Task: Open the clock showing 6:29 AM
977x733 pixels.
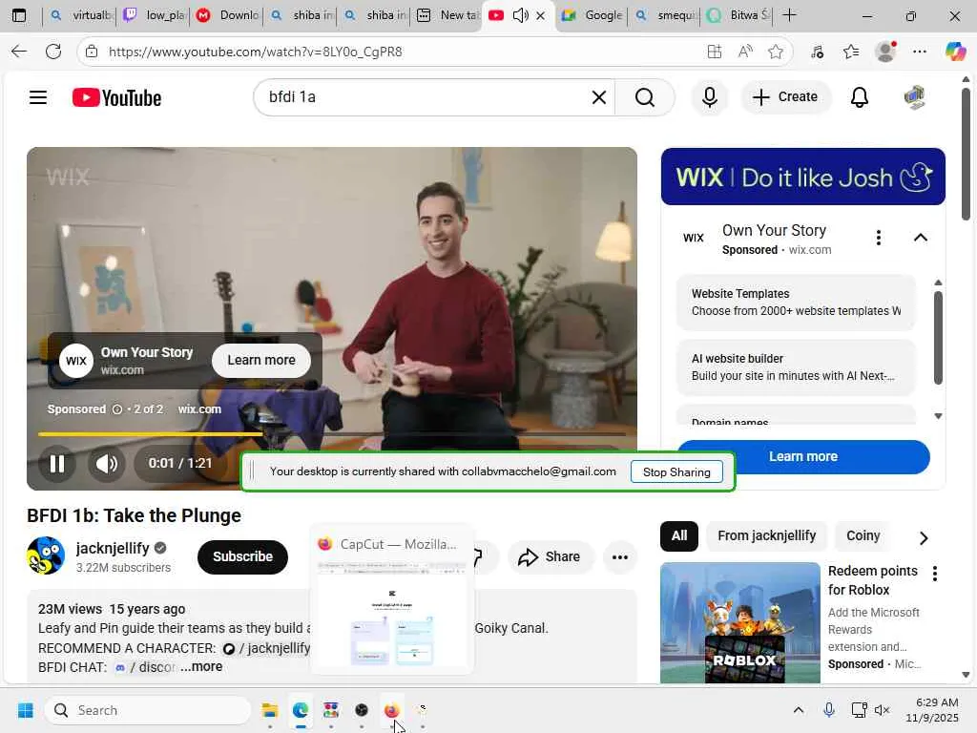Action: pos(932,710)
